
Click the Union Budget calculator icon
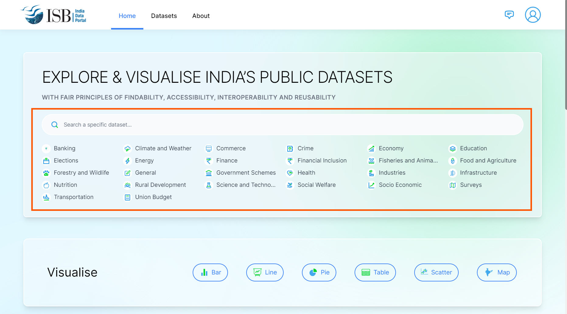[x=128, y=197]
